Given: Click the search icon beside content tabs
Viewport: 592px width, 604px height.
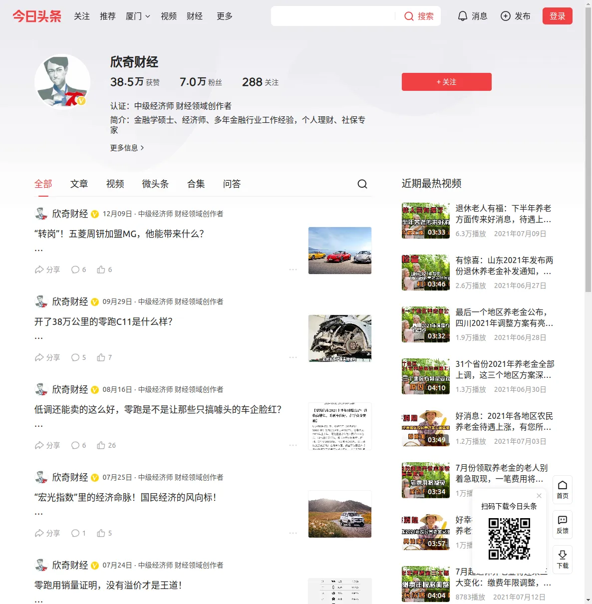Looking at the screenshot, I should (x=362, y=184).
